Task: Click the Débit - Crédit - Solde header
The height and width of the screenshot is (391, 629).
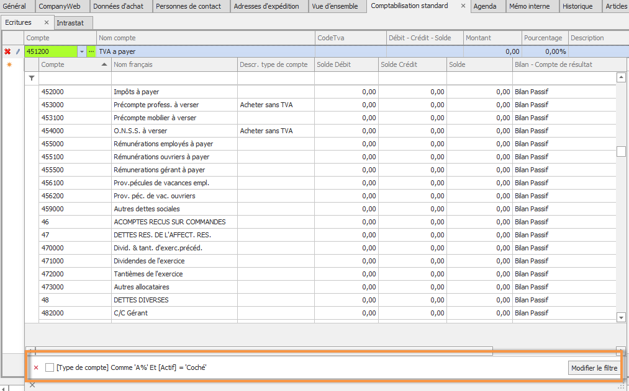Action: pos(425,38)
